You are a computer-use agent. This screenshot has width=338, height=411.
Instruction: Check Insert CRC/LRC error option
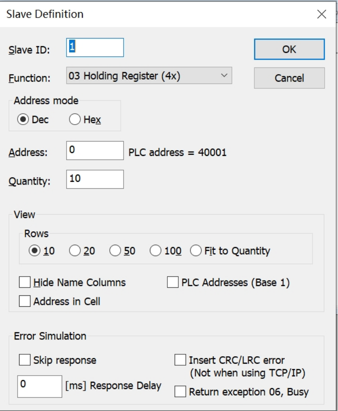coord(180,360)
